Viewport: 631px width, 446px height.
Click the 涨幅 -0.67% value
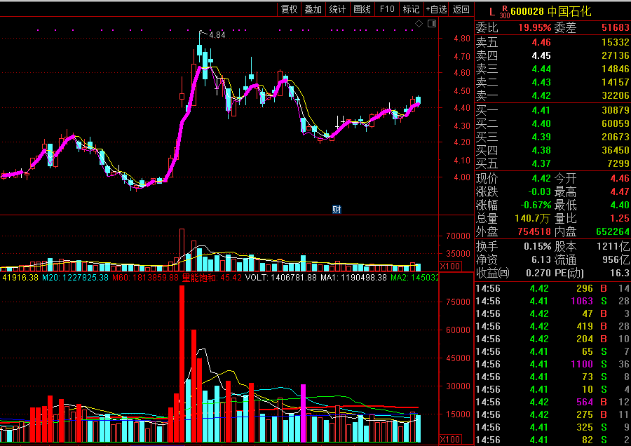[x=536, y=205]
